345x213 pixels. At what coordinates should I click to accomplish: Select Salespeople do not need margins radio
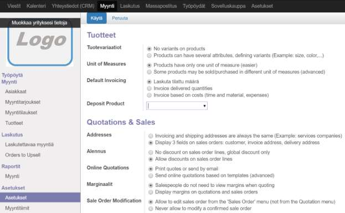[x=151, y=185]
